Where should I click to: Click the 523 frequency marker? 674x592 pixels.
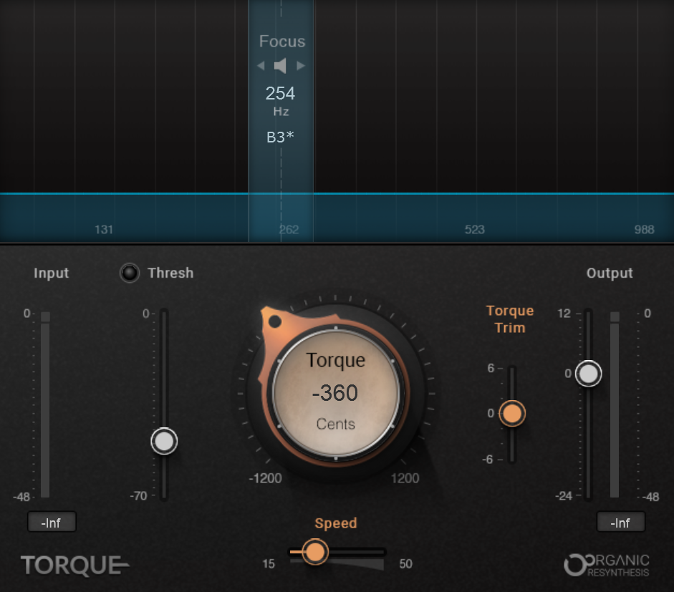475,229
